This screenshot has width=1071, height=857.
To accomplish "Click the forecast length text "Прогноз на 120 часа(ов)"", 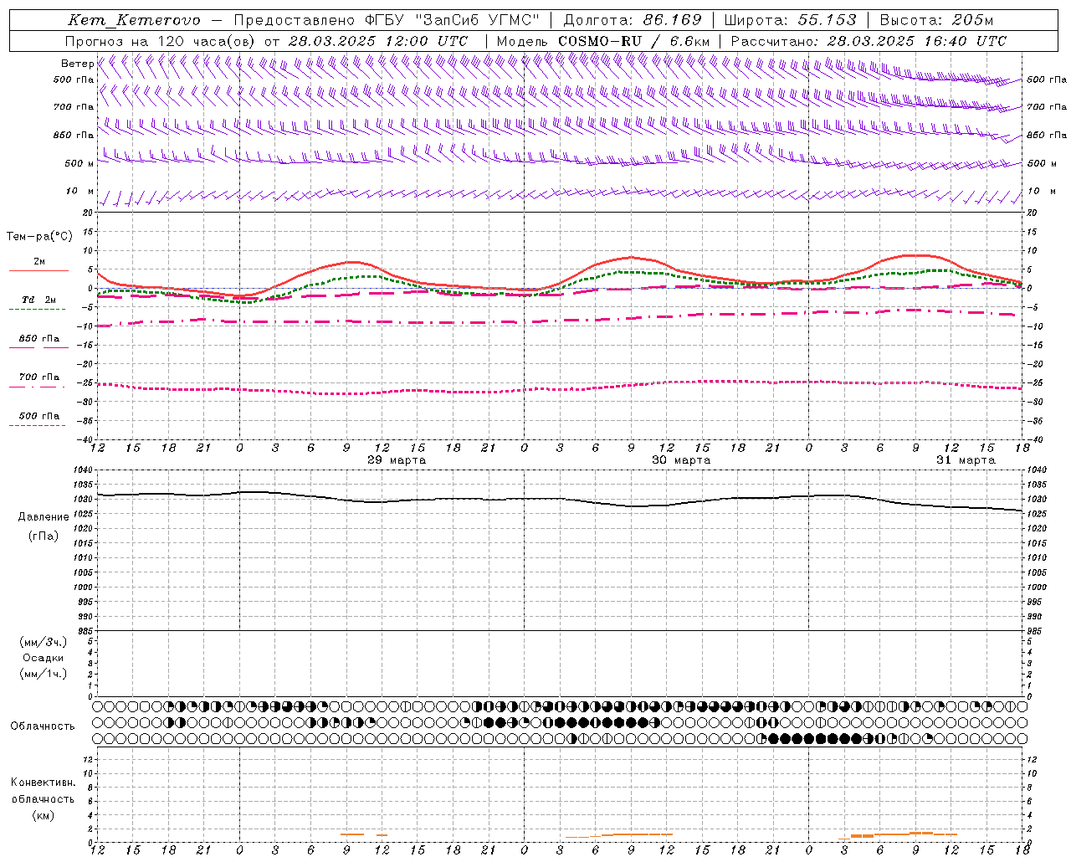I will (x=161, y=41).
